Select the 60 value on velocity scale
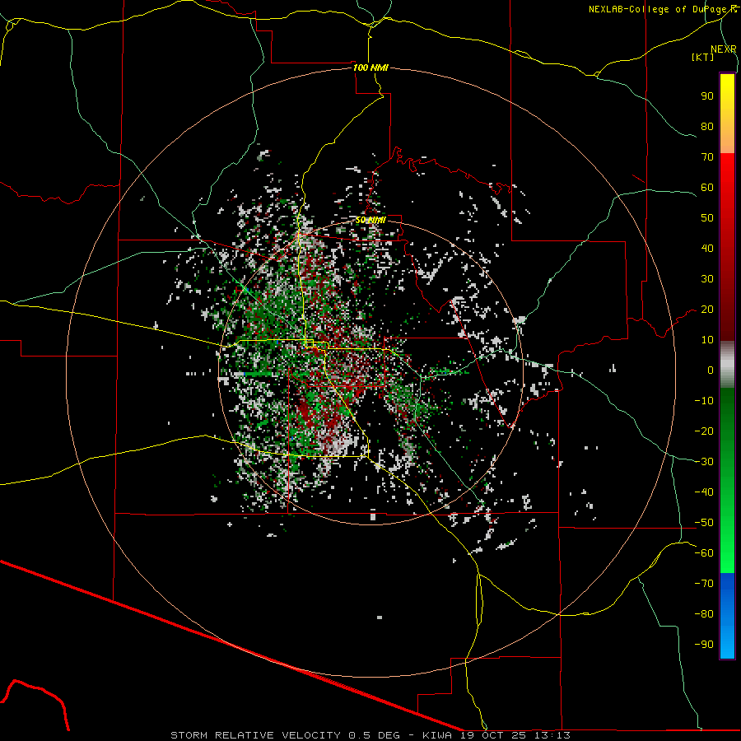This screenshot has height=741, width=741. (x=707, y=188)
